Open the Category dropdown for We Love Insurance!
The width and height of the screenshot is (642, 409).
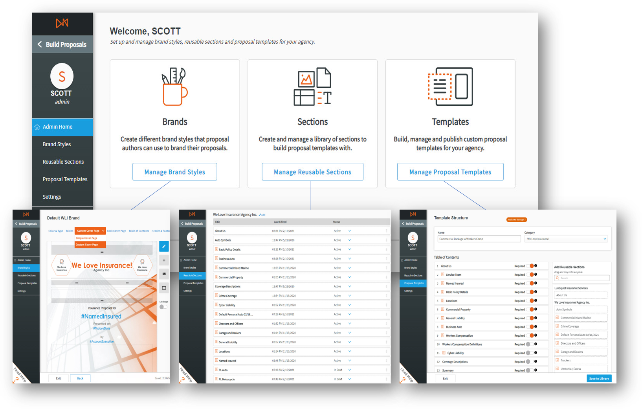[566, 239]
